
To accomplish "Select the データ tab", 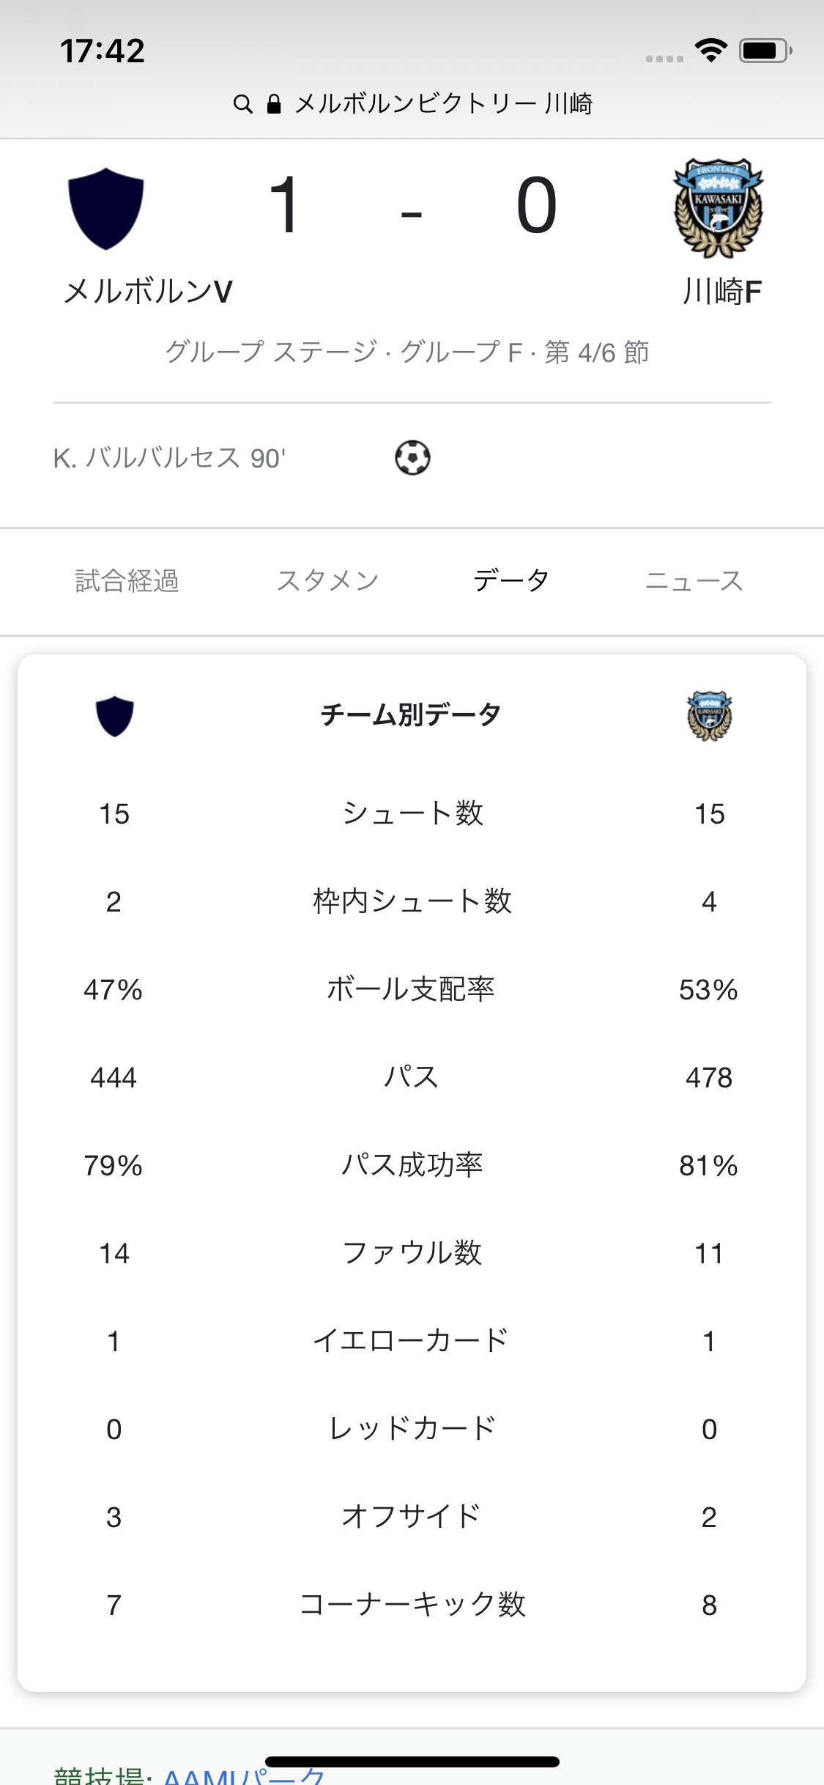I will point(511,581).
